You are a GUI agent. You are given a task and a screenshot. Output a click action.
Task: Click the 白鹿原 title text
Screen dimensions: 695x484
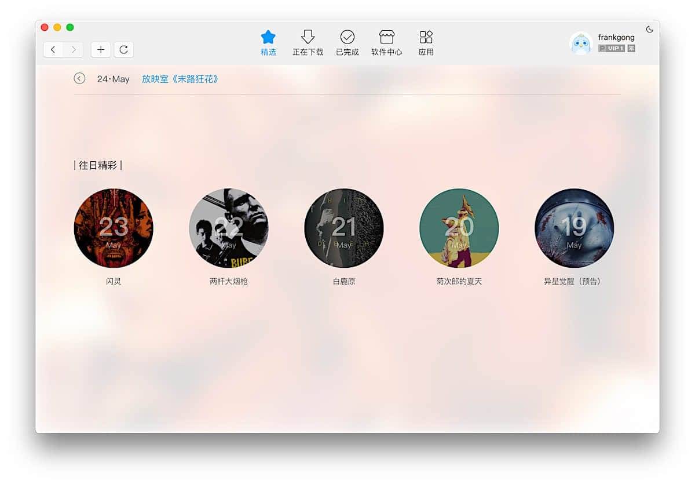[x=344, y=282]
